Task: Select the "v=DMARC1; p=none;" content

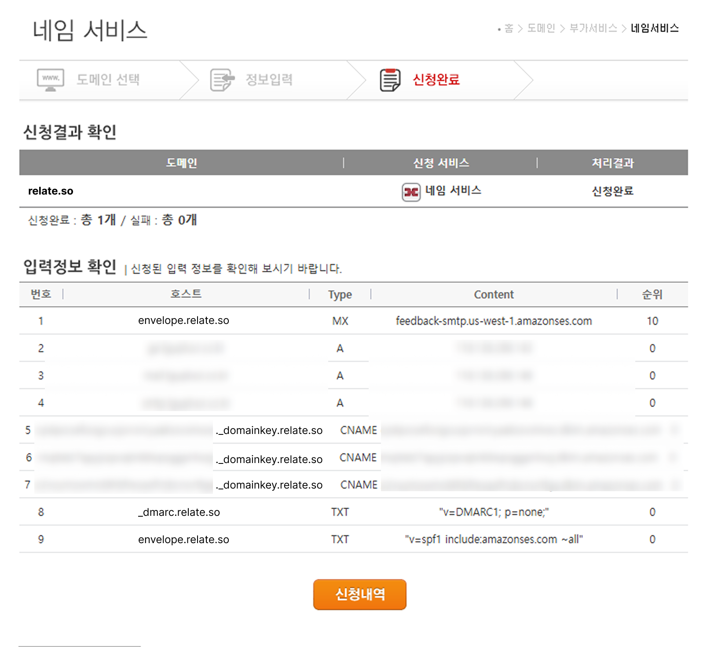Action: pyautogui.click(x=494, y=512)
